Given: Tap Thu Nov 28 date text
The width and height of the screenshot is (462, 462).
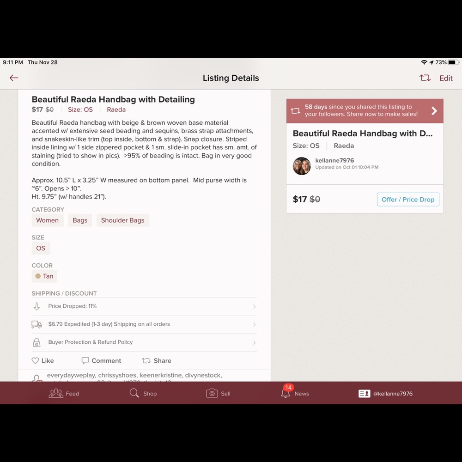Looking at the screenshot, I should (x=43, y=62).
